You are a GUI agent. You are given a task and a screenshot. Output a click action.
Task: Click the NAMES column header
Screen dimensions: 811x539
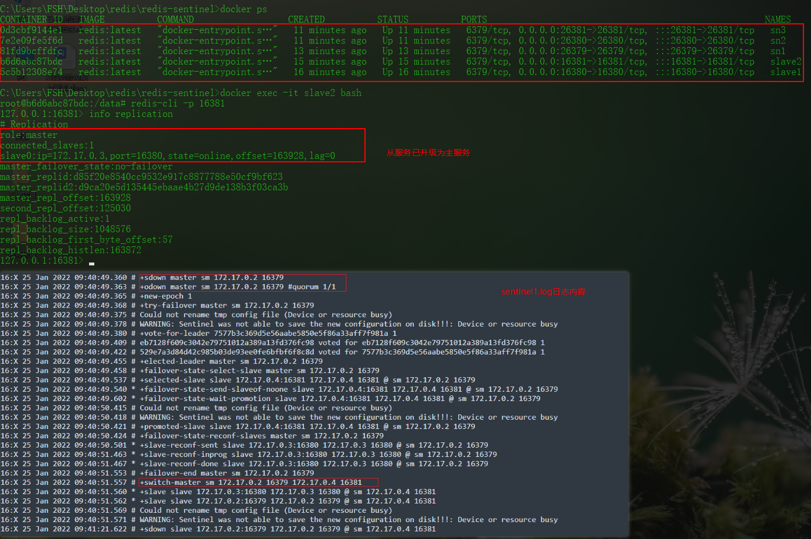(x=778, y=20)
